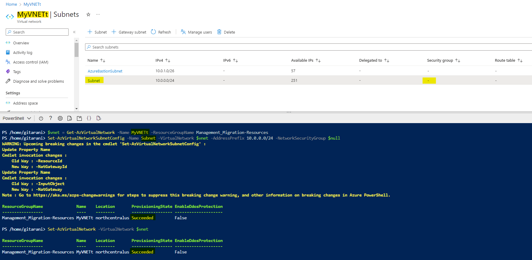Viewport: 532px width, 260px height.
Task: Click the 10.0.1.0/26 IPv4 cell
Action: tap(165, 71)
